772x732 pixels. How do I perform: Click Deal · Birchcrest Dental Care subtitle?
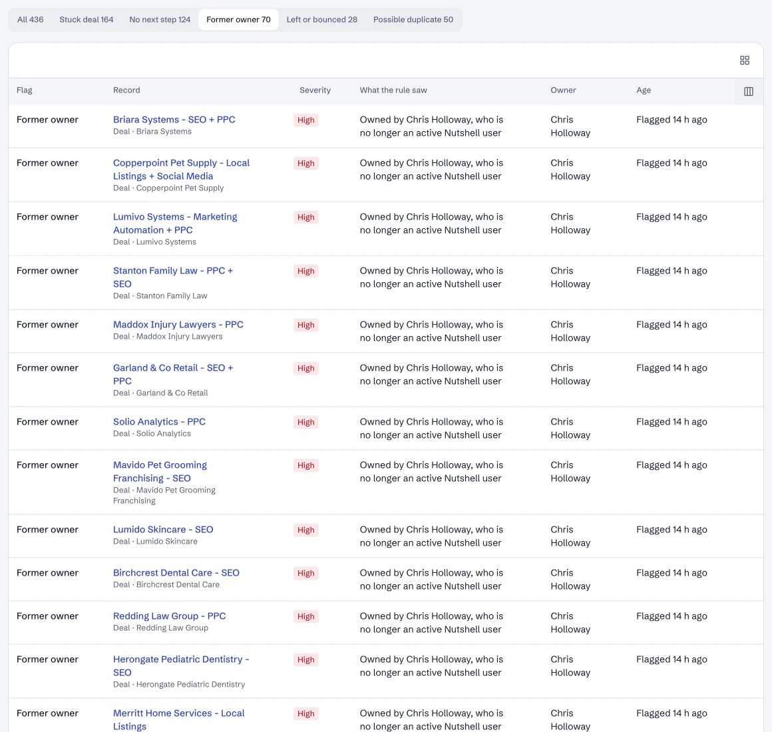click(166, 585)
